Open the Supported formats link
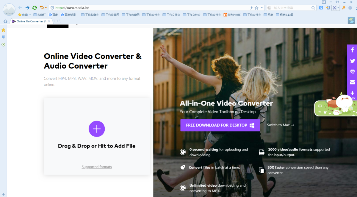This screenshot has height=197, width=357. pyautogui.click(x=97, y=167)
